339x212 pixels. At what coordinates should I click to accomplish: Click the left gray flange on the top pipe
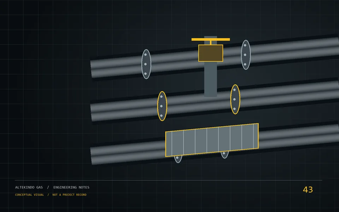coord(146,64)
